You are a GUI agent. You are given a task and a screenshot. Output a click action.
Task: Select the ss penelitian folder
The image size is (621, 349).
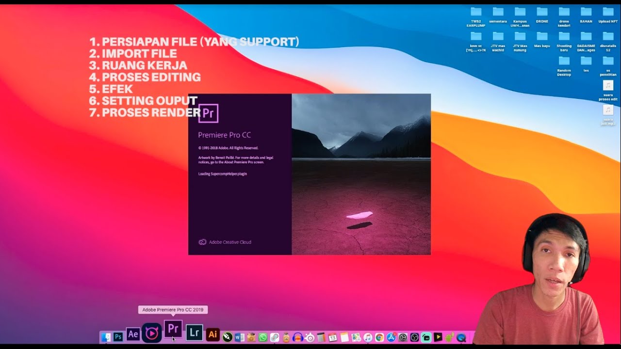point(608,66)
